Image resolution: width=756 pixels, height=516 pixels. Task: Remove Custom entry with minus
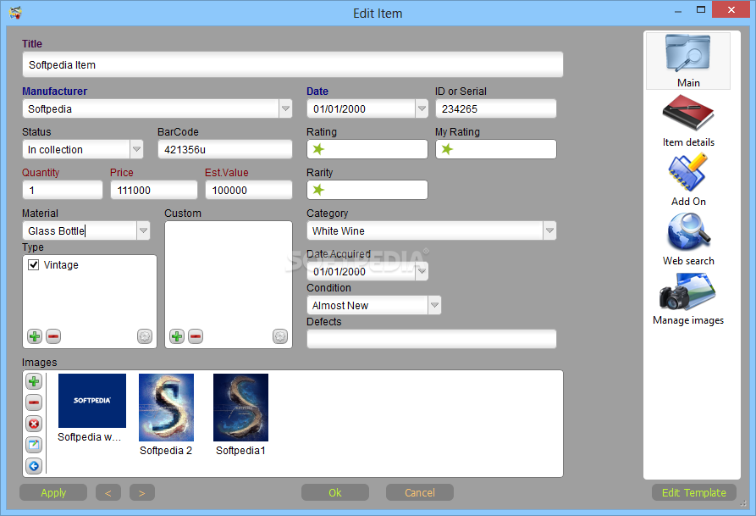pyautogui.click(x=196, y=336)
